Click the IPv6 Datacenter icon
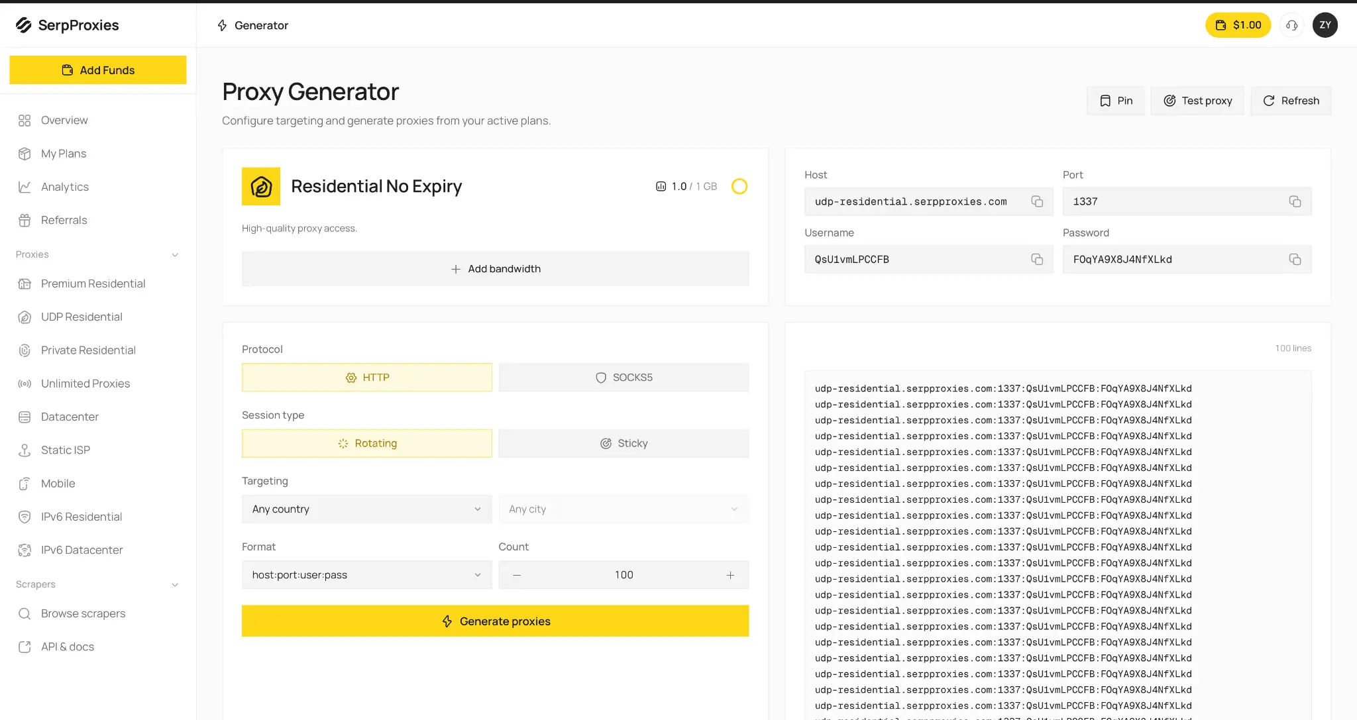This screenshot has height=720, width=1357. tap(25, 550)
